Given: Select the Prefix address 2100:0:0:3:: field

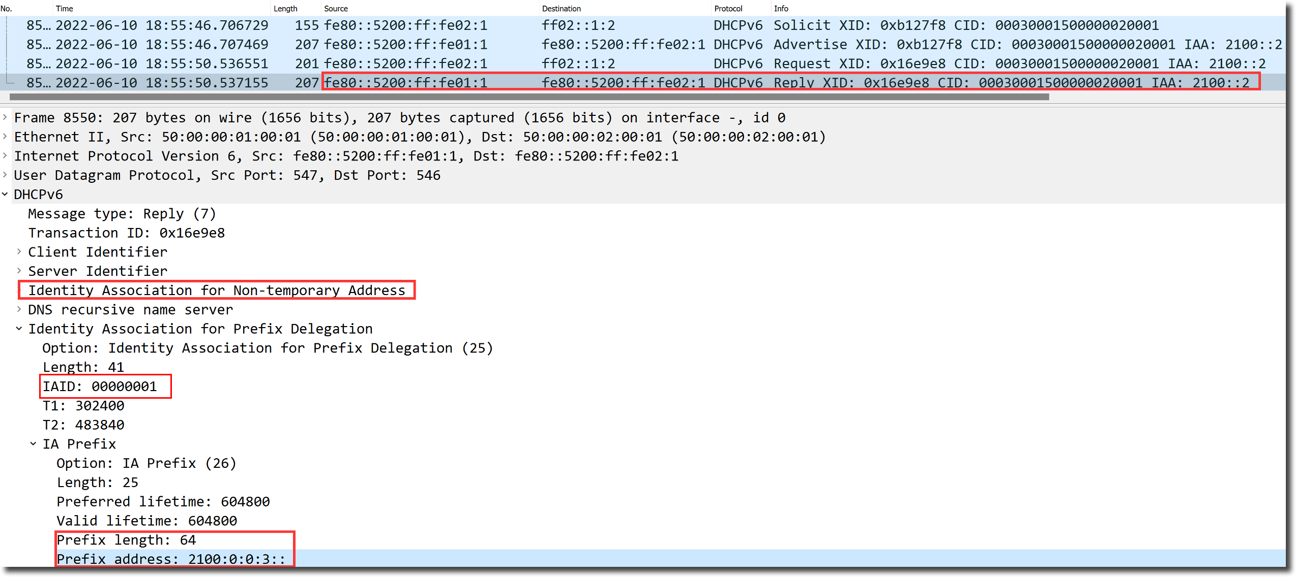Looking at the screenshot, I should click(x=171, y=559).
